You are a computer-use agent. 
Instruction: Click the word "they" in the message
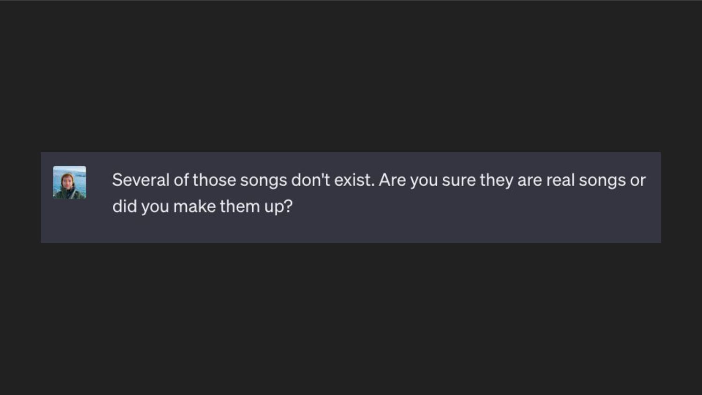pos(497,180)
